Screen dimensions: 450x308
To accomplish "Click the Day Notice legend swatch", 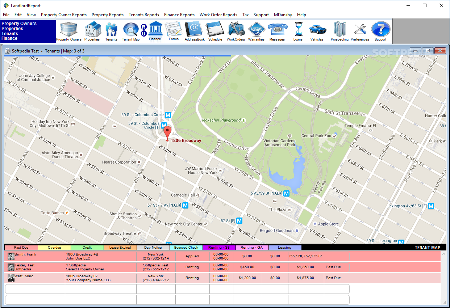I will [x=153, y=248].
